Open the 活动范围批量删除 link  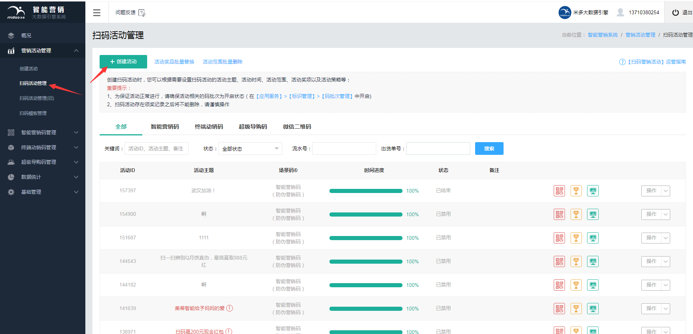(222, 62)
